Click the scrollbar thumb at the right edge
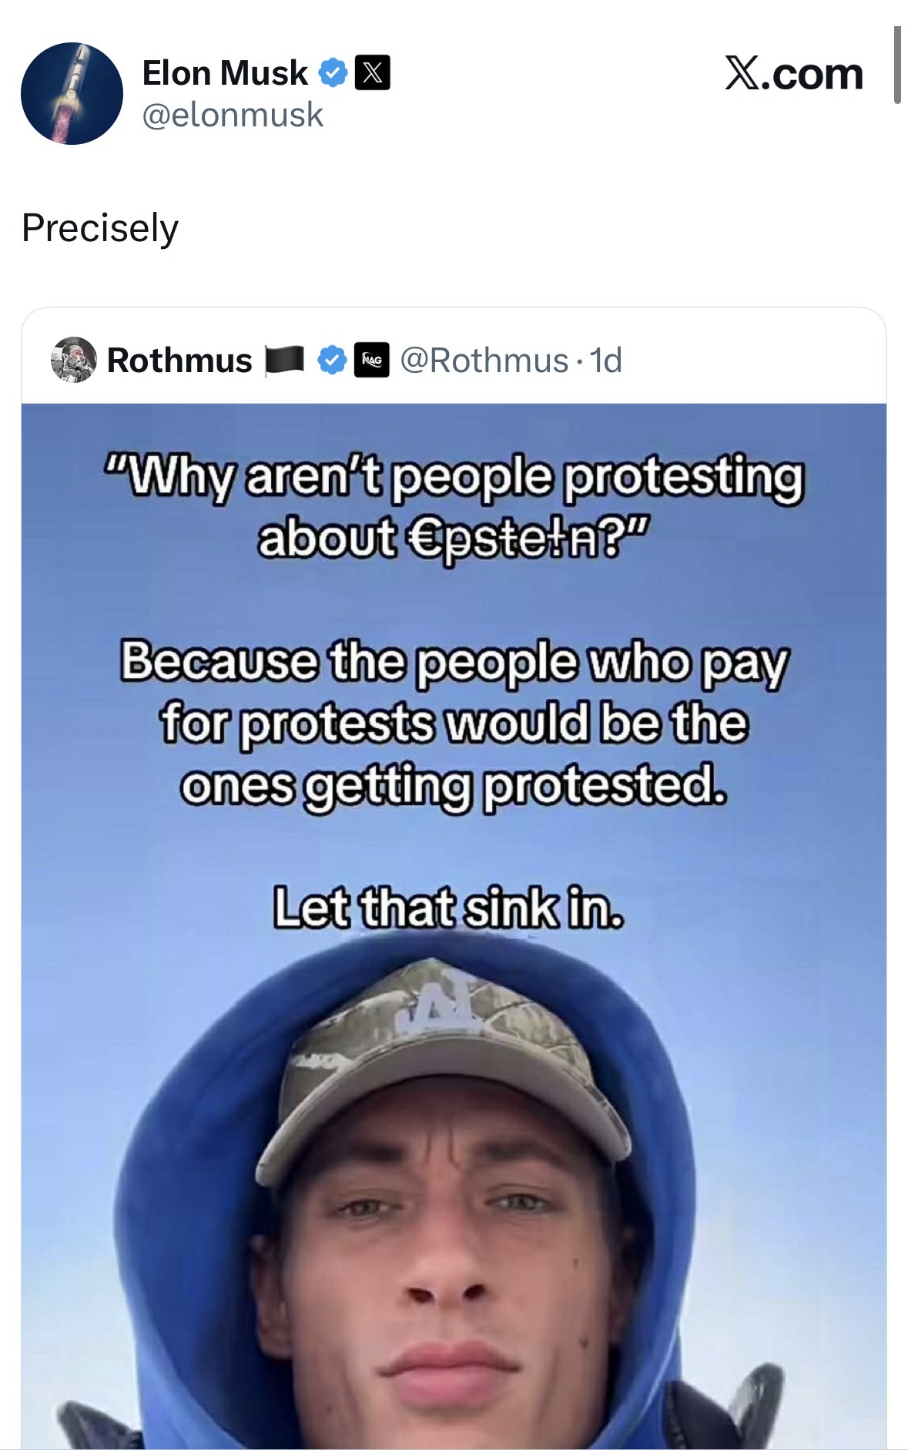The width and height of the screenshot is (908, 1450). coord(896,65)
